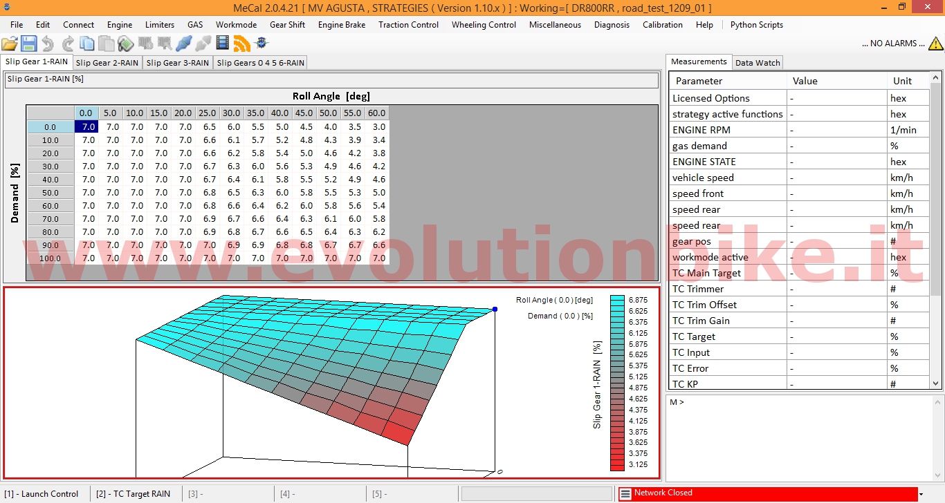Click the orange RSS feed icon

coord(241,44)
